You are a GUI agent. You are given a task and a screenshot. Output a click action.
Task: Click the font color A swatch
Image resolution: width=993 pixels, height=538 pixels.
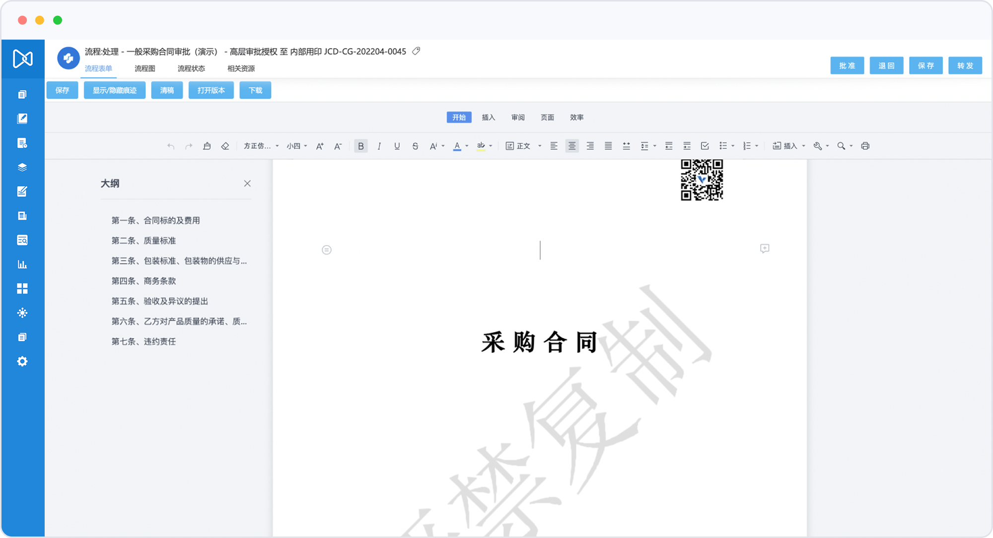457,146
